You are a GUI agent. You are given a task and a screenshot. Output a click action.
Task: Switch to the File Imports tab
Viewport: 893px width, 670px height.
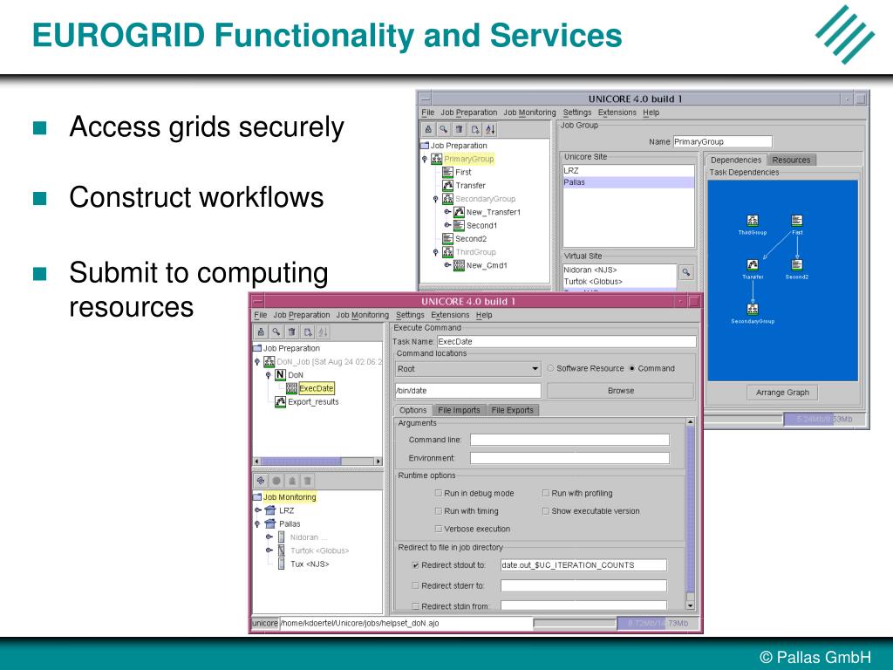[459, 410]
